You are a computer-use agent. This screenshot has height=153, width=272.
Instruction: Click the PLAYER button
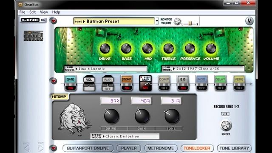pos(129,148)
